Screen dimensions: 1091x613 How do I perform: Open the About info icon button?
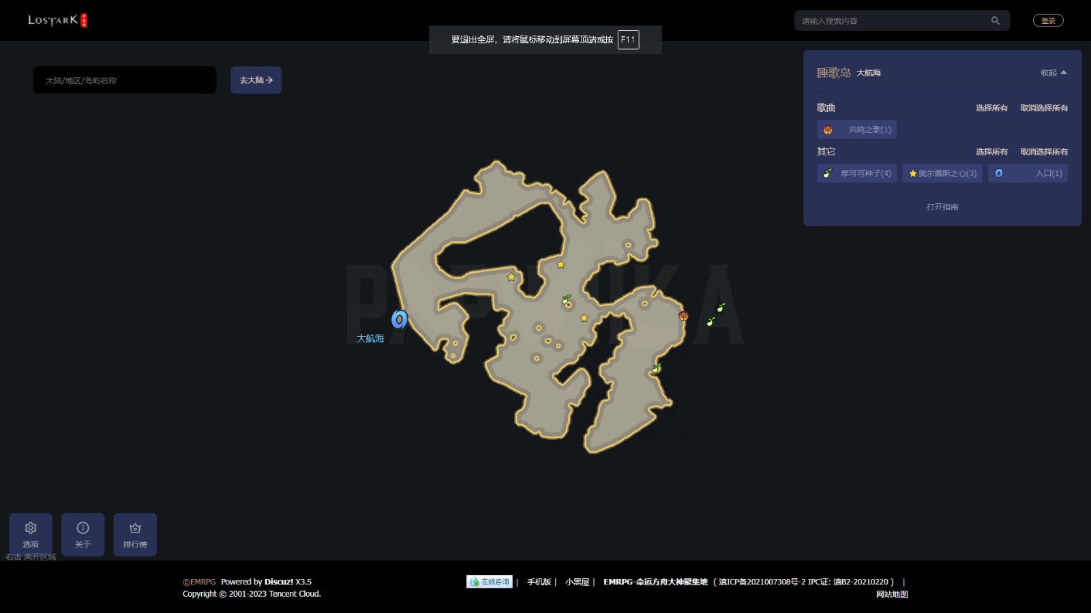[x=83, y=534]
